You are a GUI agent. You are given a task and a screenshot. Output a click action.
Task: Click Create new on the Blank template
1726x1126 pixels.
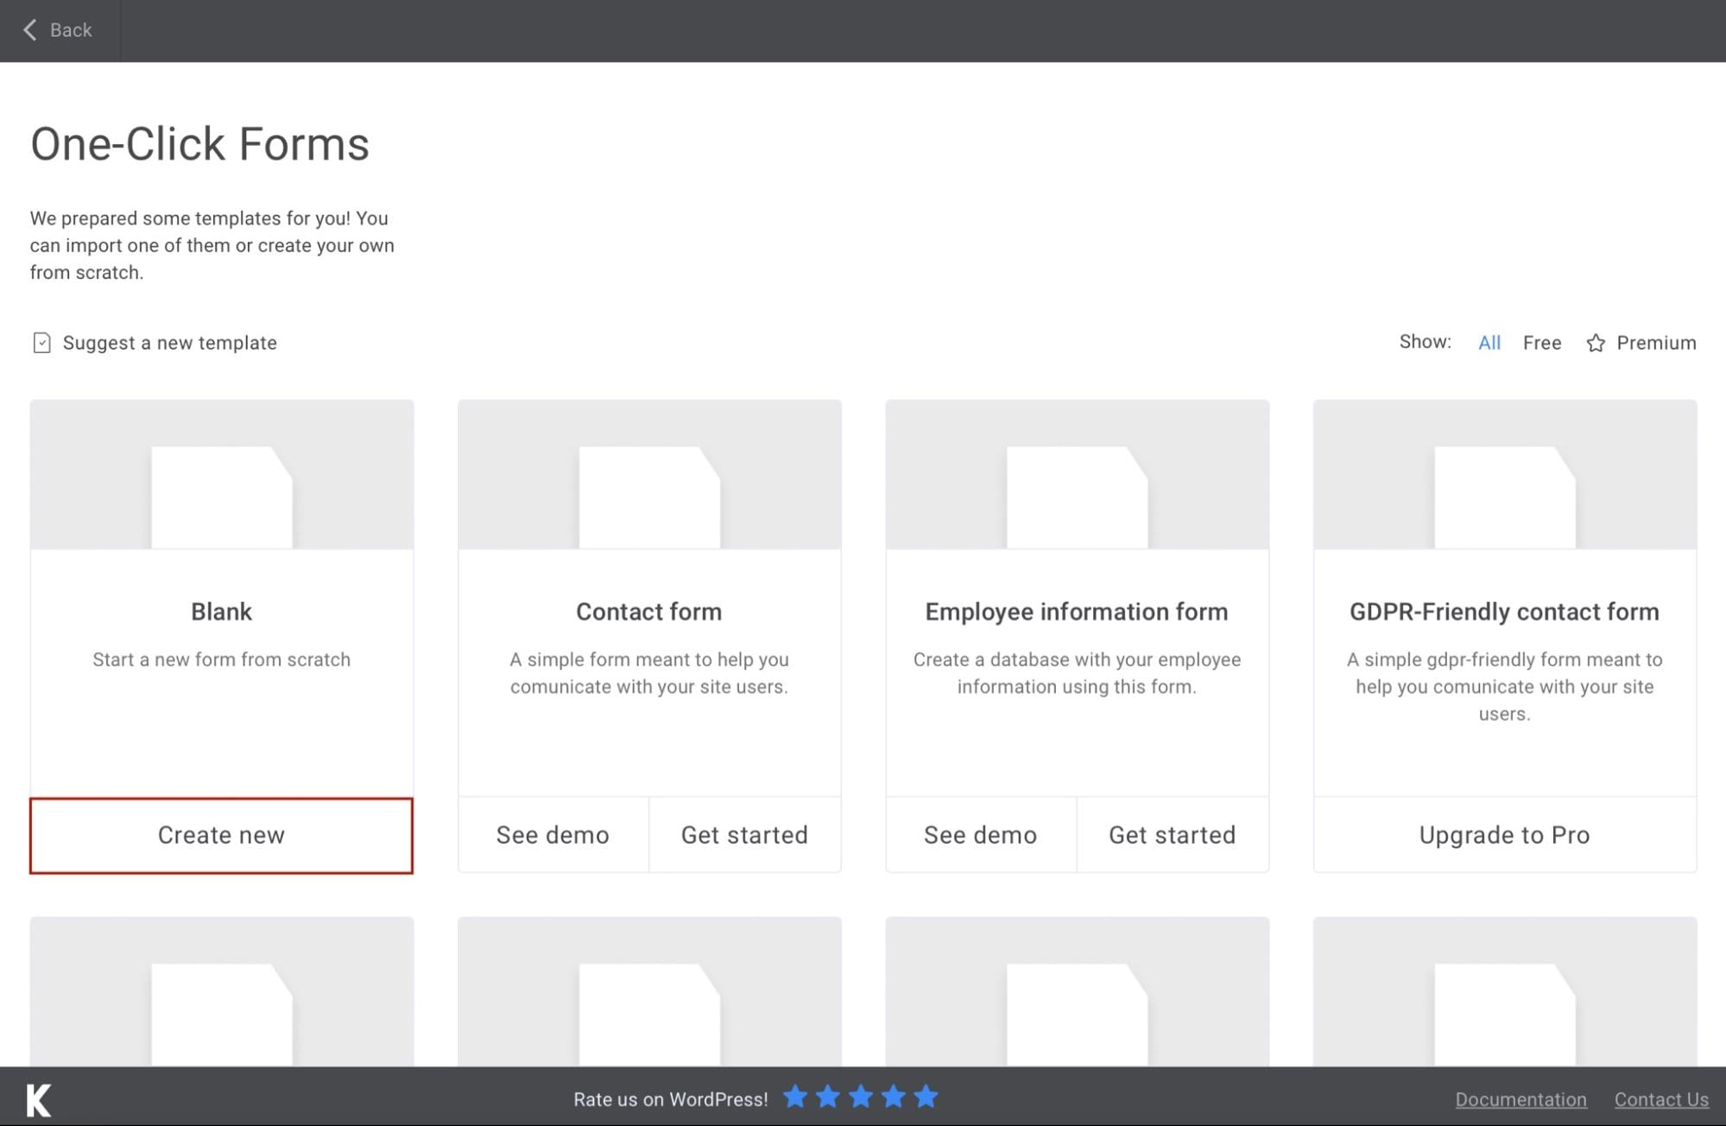[x=220, y=834]
